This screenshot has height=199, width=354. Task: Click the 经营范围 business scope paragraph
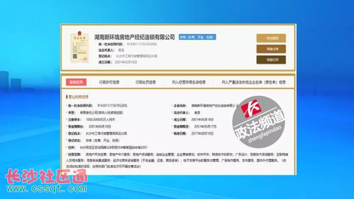177,160
